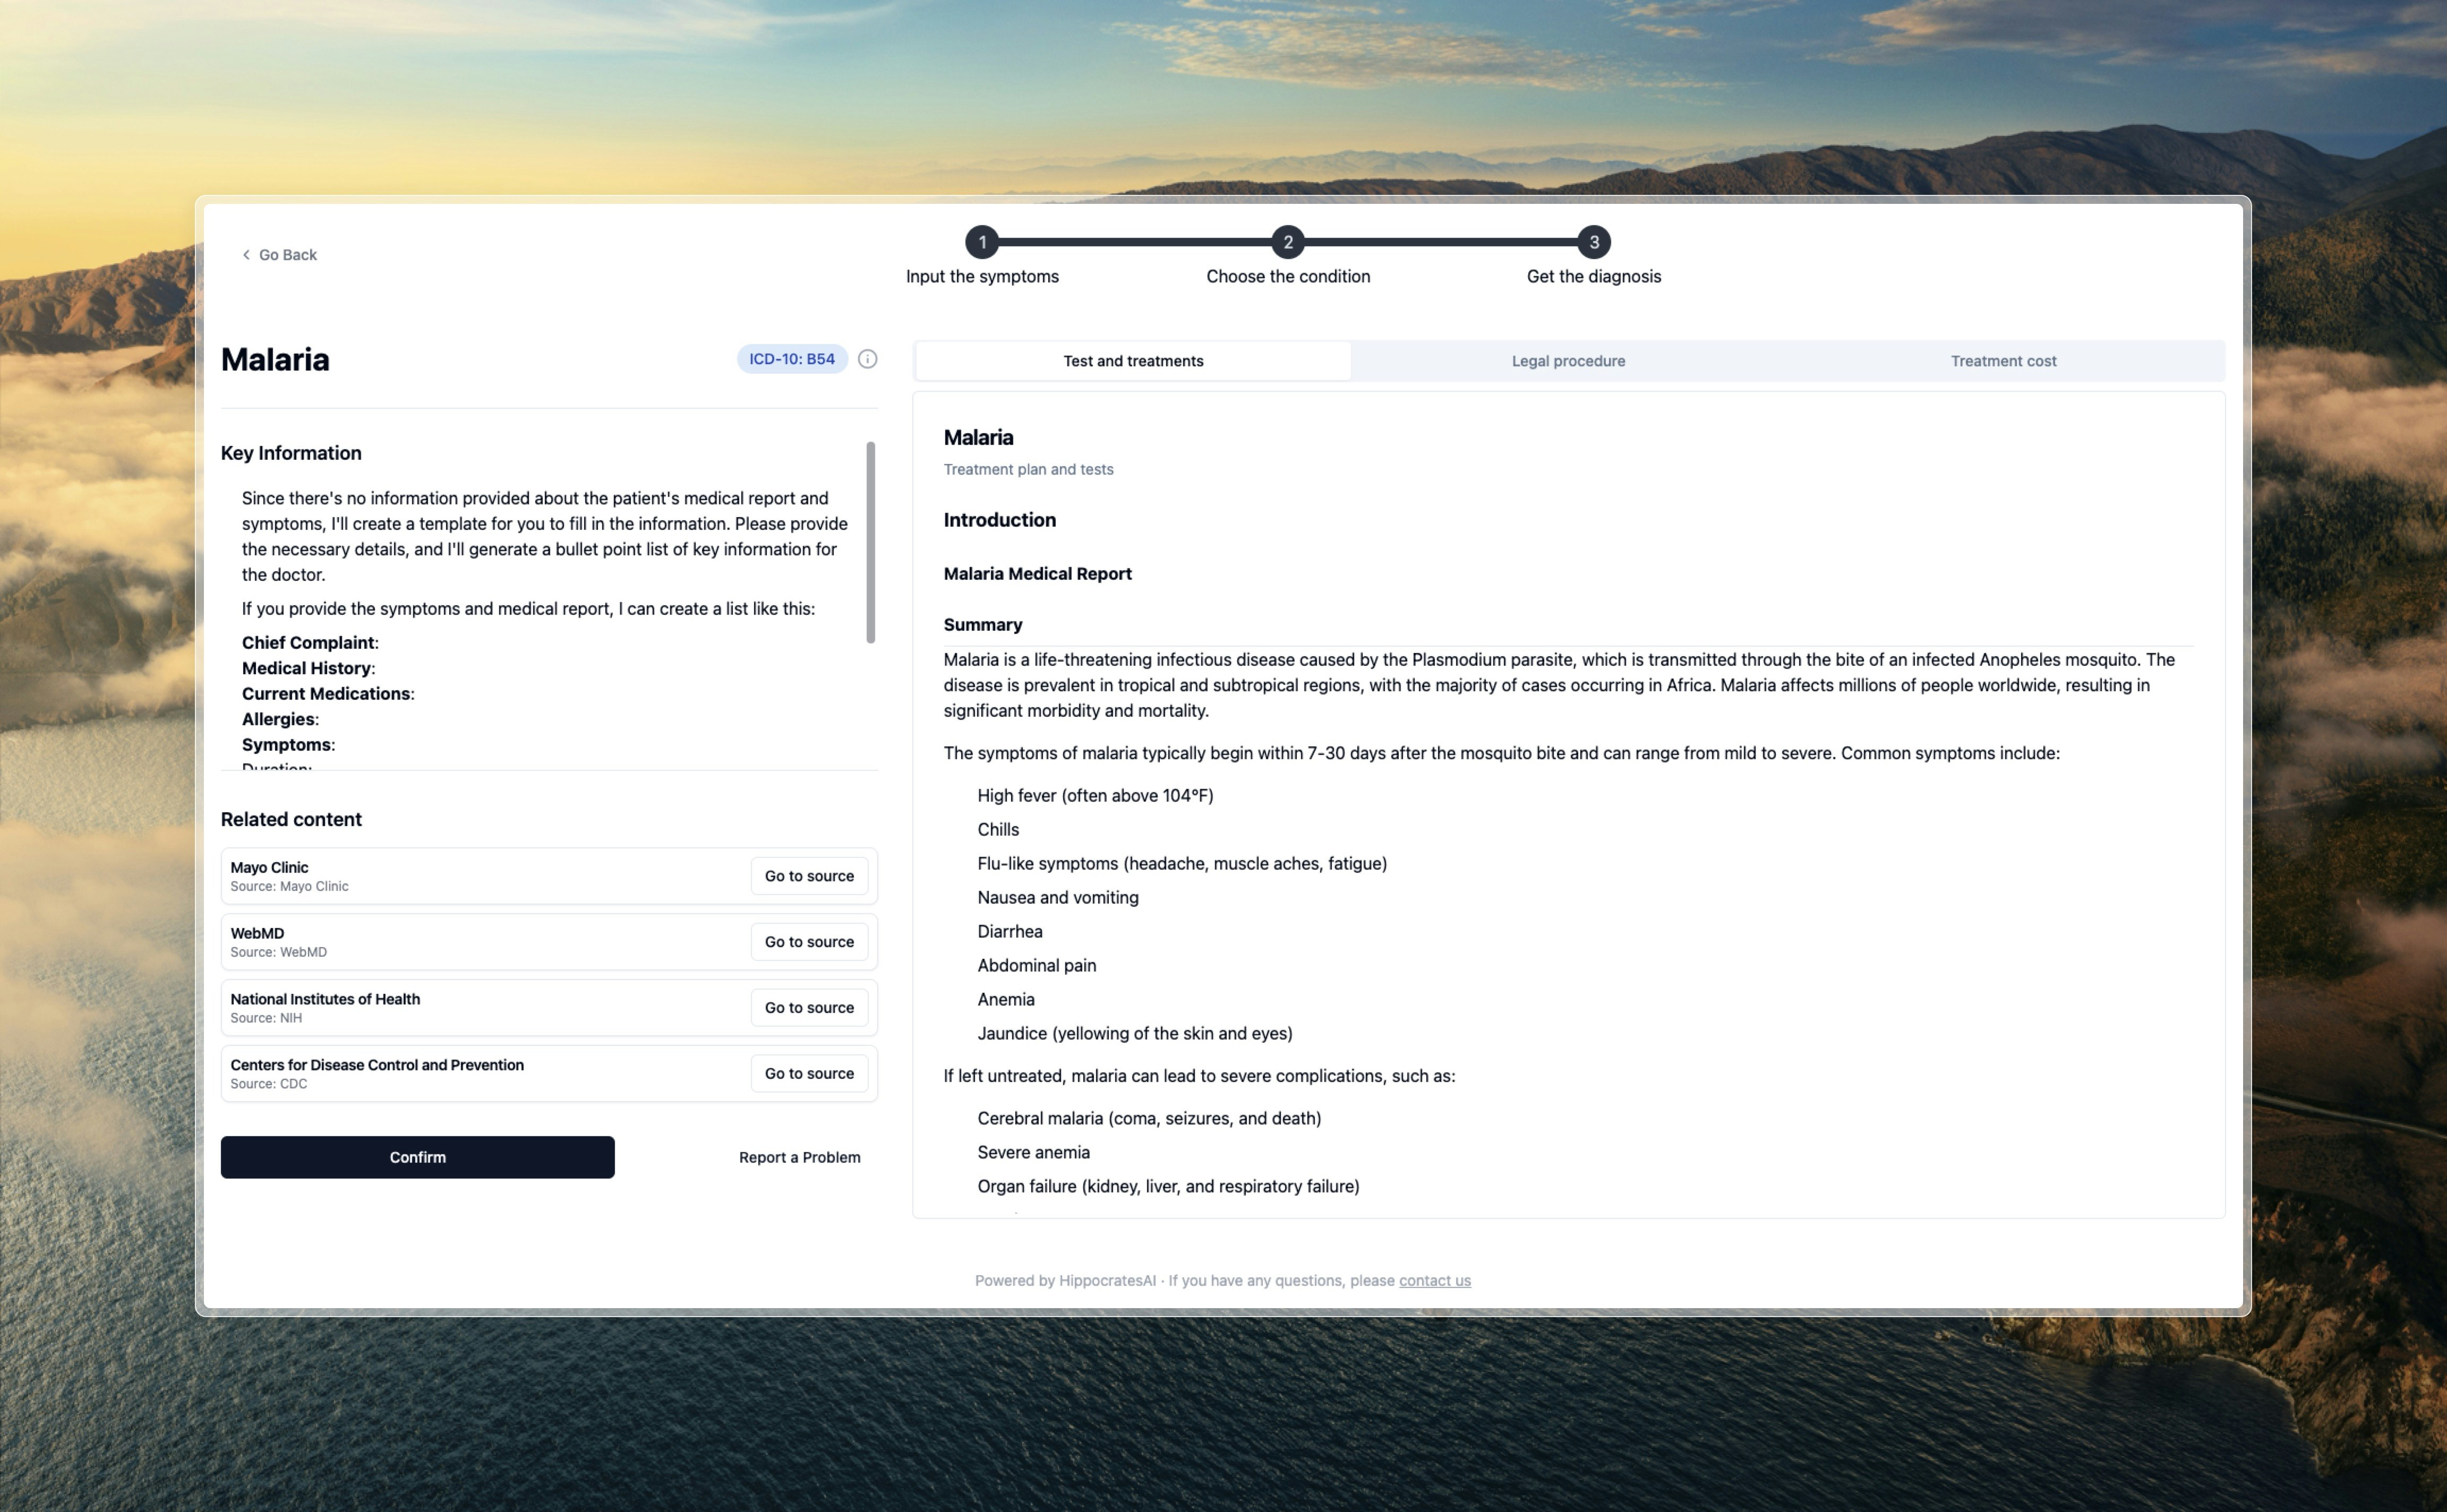The height and width of the screenshot is (1512, 2447).
Task: Click the ICD-10: B54 badge
Action: click(791, 359)
